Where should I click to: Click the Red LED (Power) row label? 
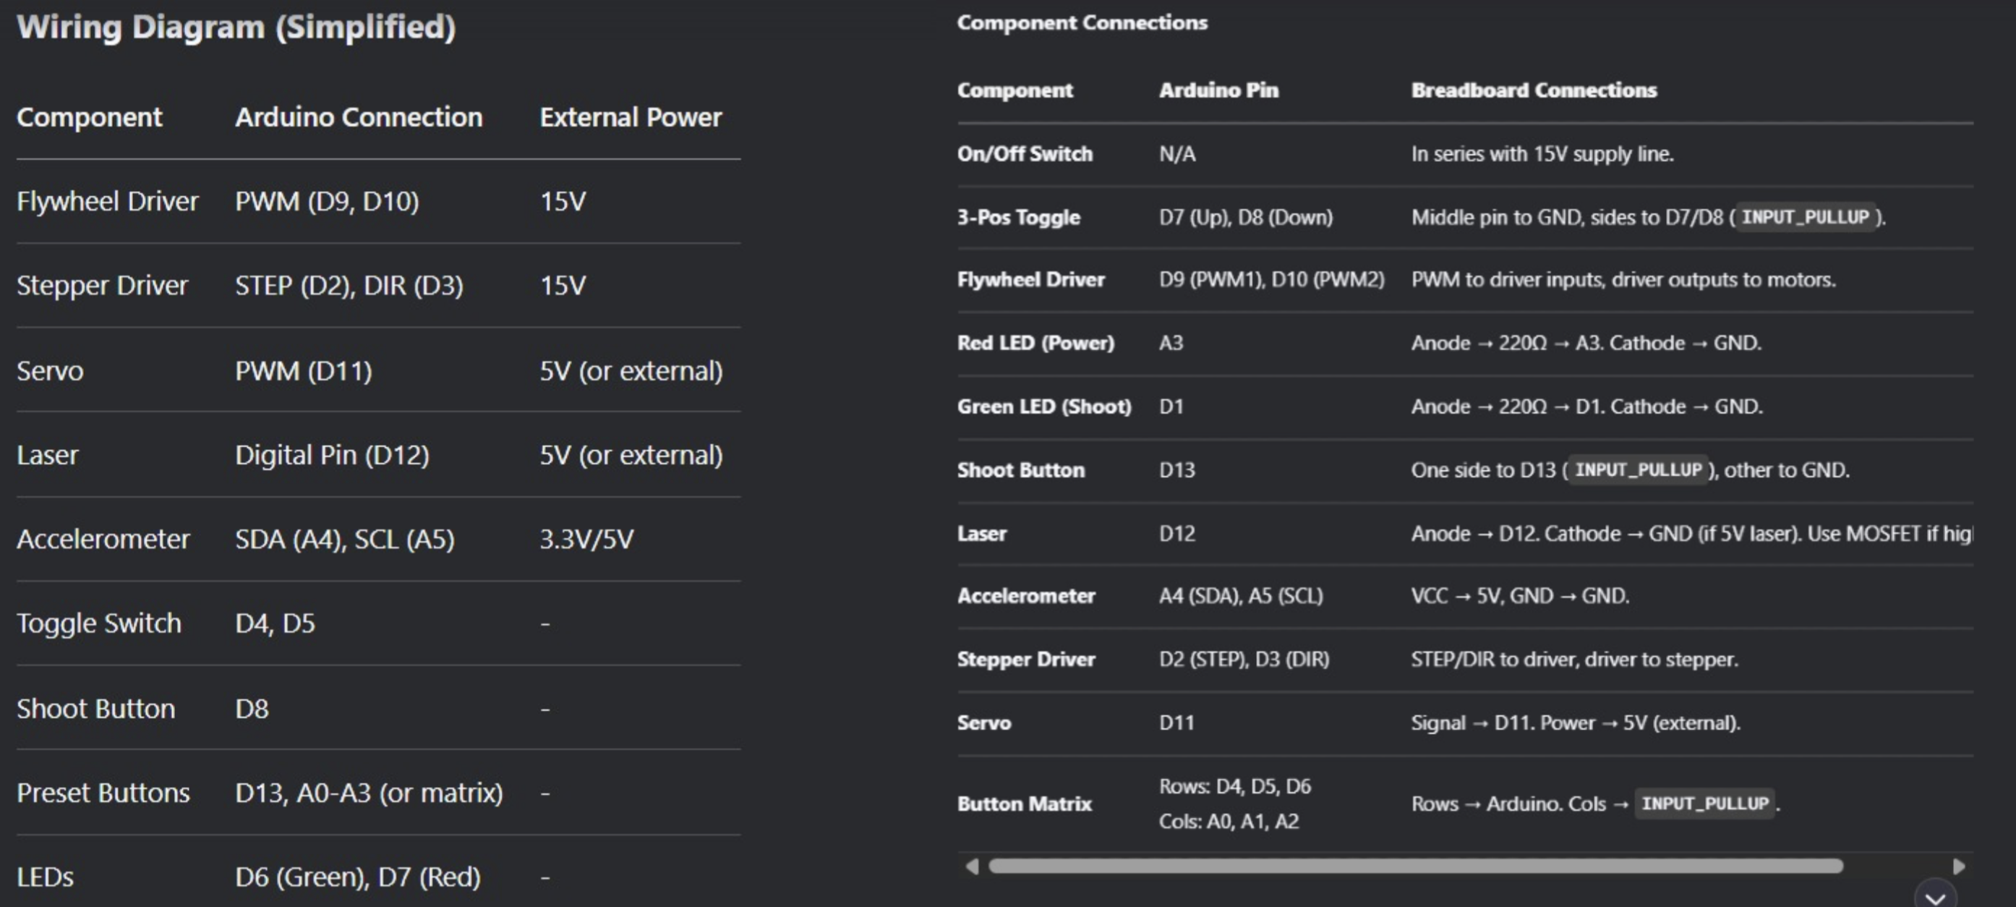[1035, 343]
